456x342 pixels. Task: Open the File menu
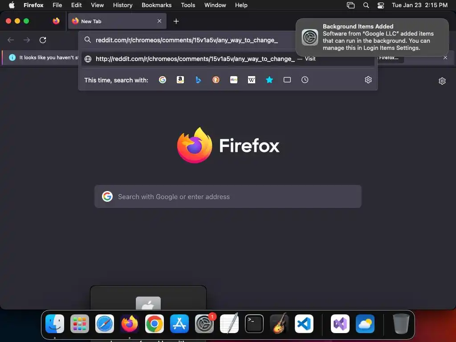(57, 5)
